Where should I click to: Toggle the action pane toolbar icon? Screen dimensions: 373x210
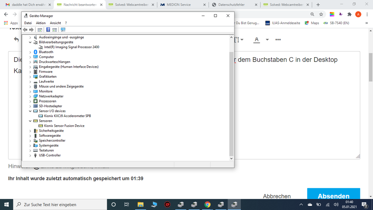click(x=55, y=30)
